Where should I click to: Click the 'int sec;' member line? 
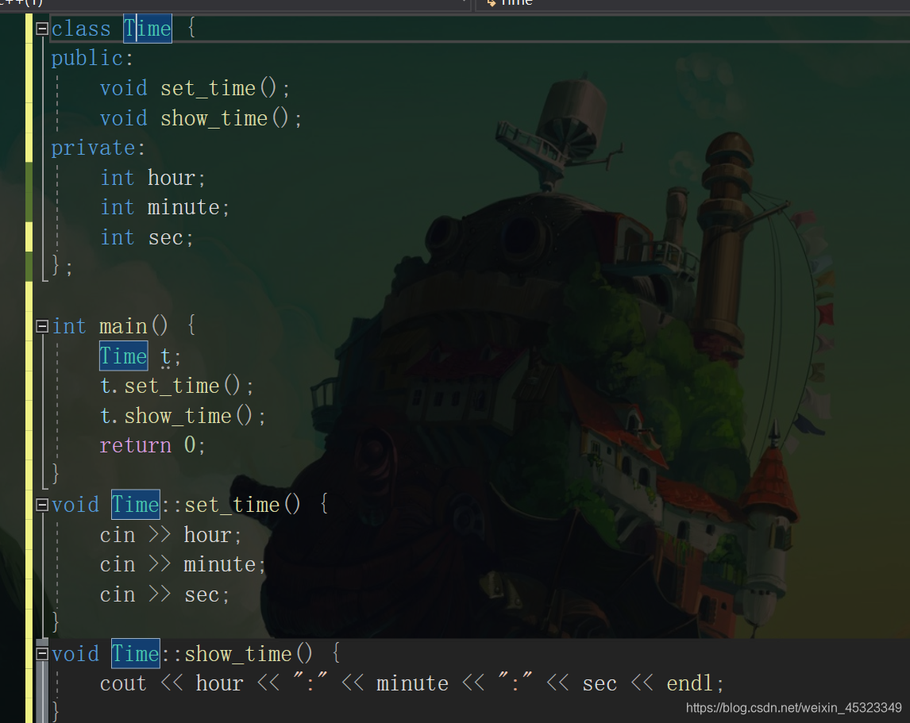click(146, 237)
